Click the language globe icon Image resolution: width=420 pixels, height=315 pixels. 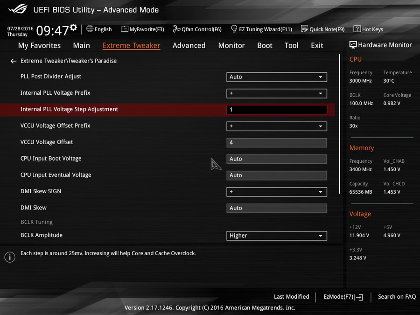point(90,28)
